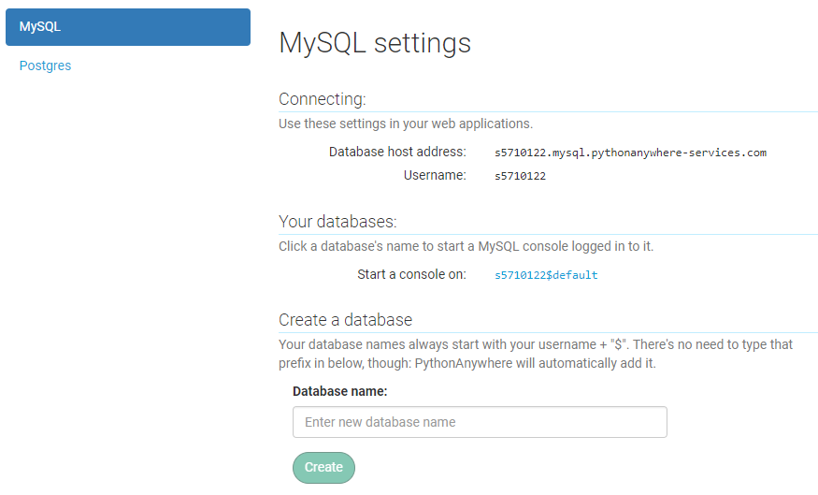Focus the new database name field

480,422
